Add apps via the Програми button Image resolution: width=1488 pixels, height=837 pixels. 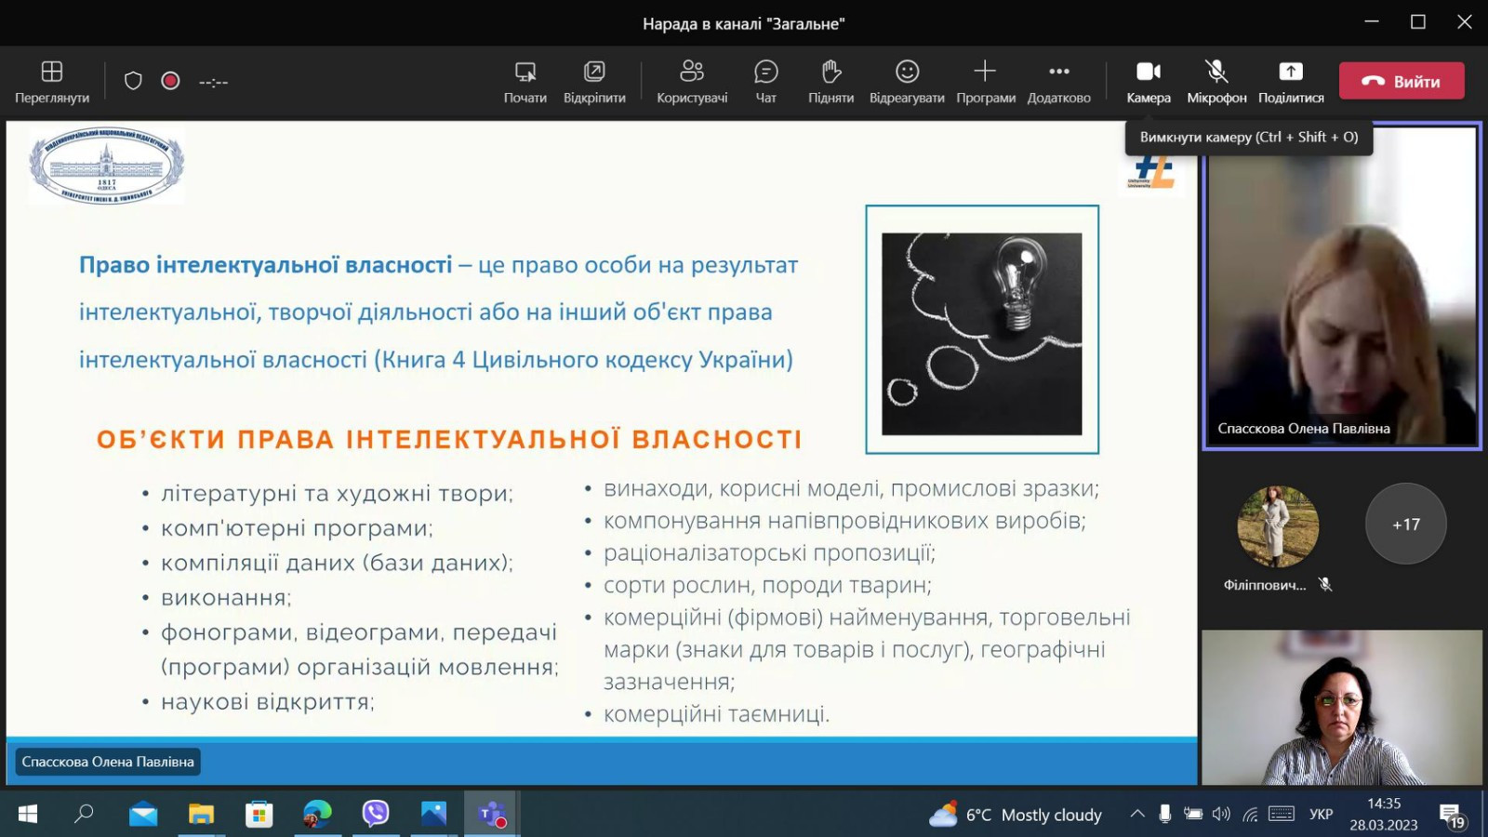tap(985, 81)
